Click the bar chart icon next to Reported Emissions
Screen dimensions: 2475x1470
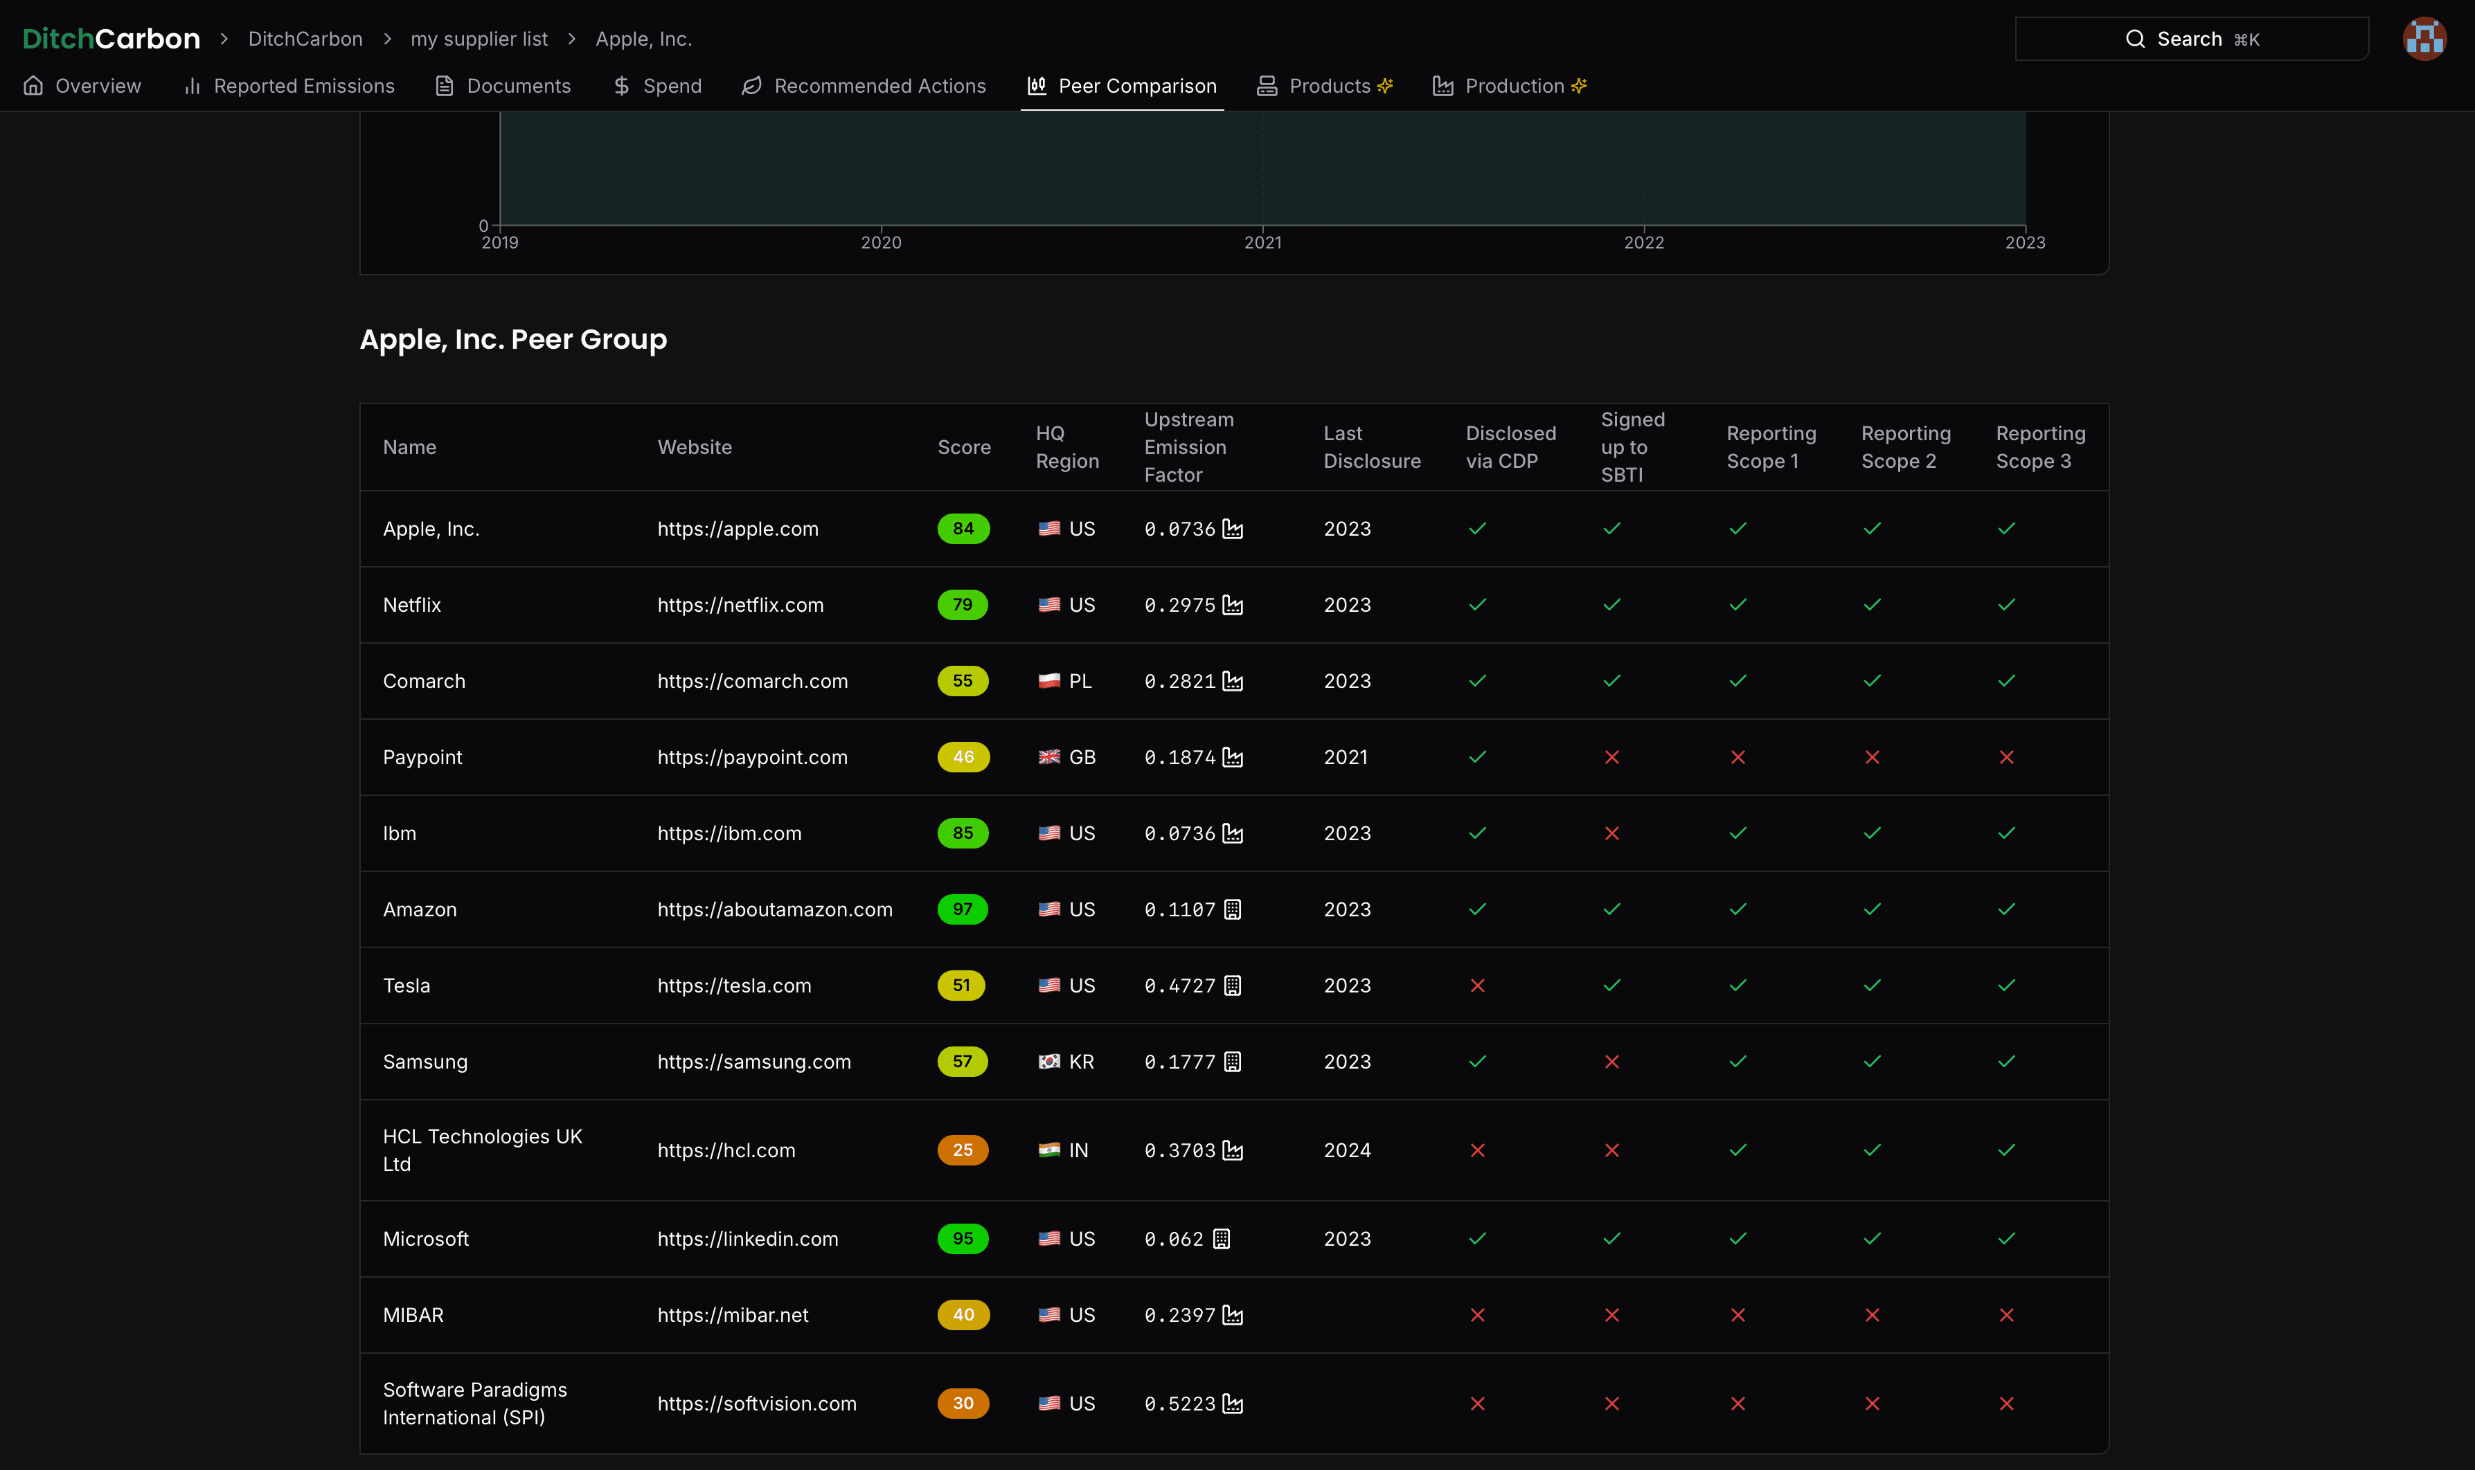193,87
